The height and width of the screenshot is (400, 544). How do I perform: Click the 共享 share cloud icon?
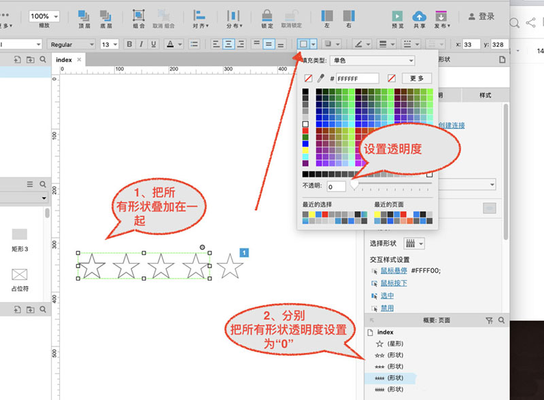point(419,16)
